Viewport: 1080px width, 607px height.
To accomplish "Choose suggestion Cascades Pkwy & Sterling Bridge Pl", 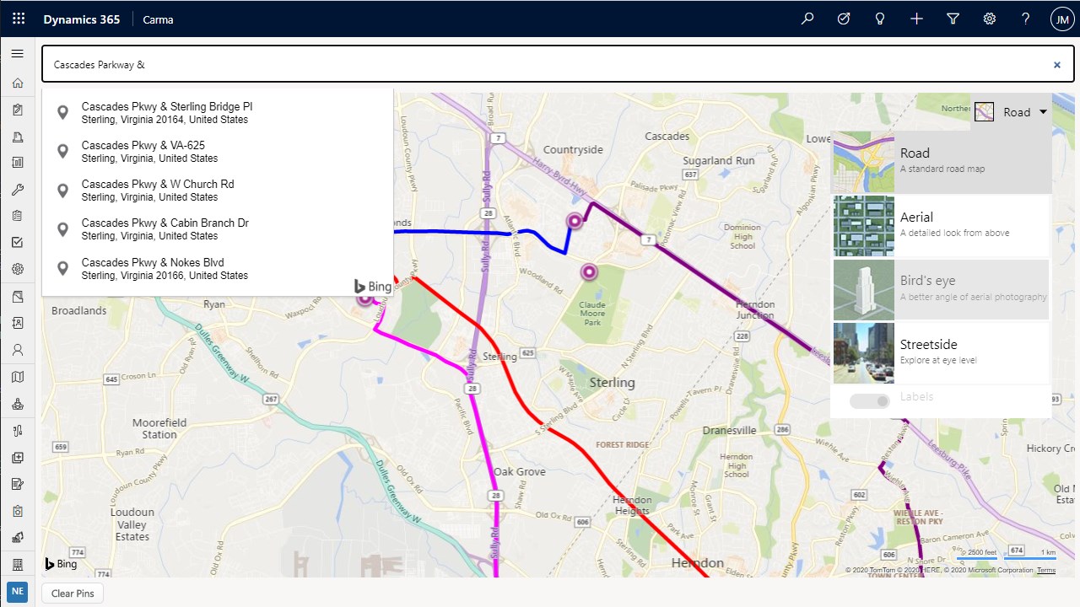I will (x=218, y=113).
